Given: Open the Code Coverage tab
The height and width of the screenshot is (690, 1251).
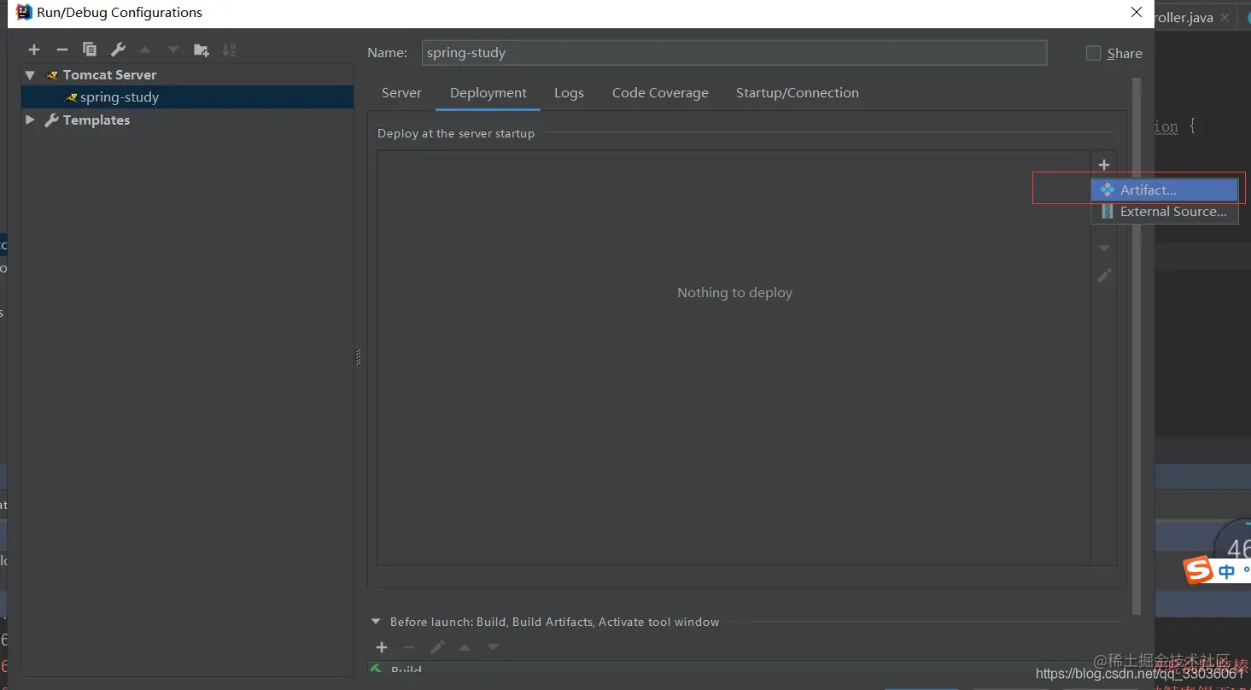Looking at the screenshot, I should [x=660, y=93].
